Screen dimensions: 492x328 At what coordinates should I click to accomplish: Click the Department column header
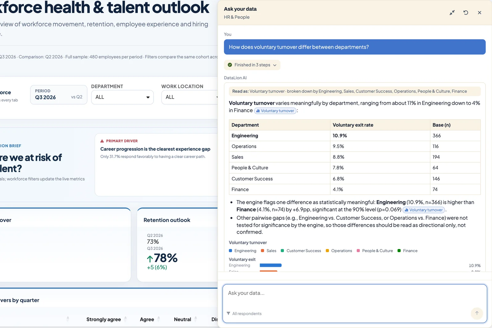point(280,125)
